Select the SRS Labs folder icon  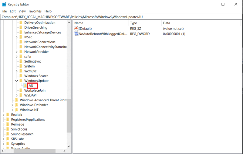8,139
